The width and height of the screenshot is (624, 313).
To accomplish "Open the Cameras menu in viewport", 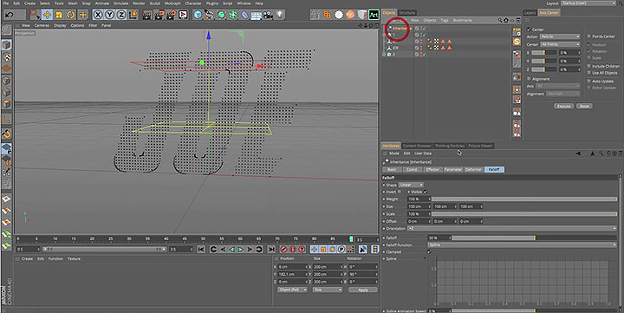I will (42, 25).
